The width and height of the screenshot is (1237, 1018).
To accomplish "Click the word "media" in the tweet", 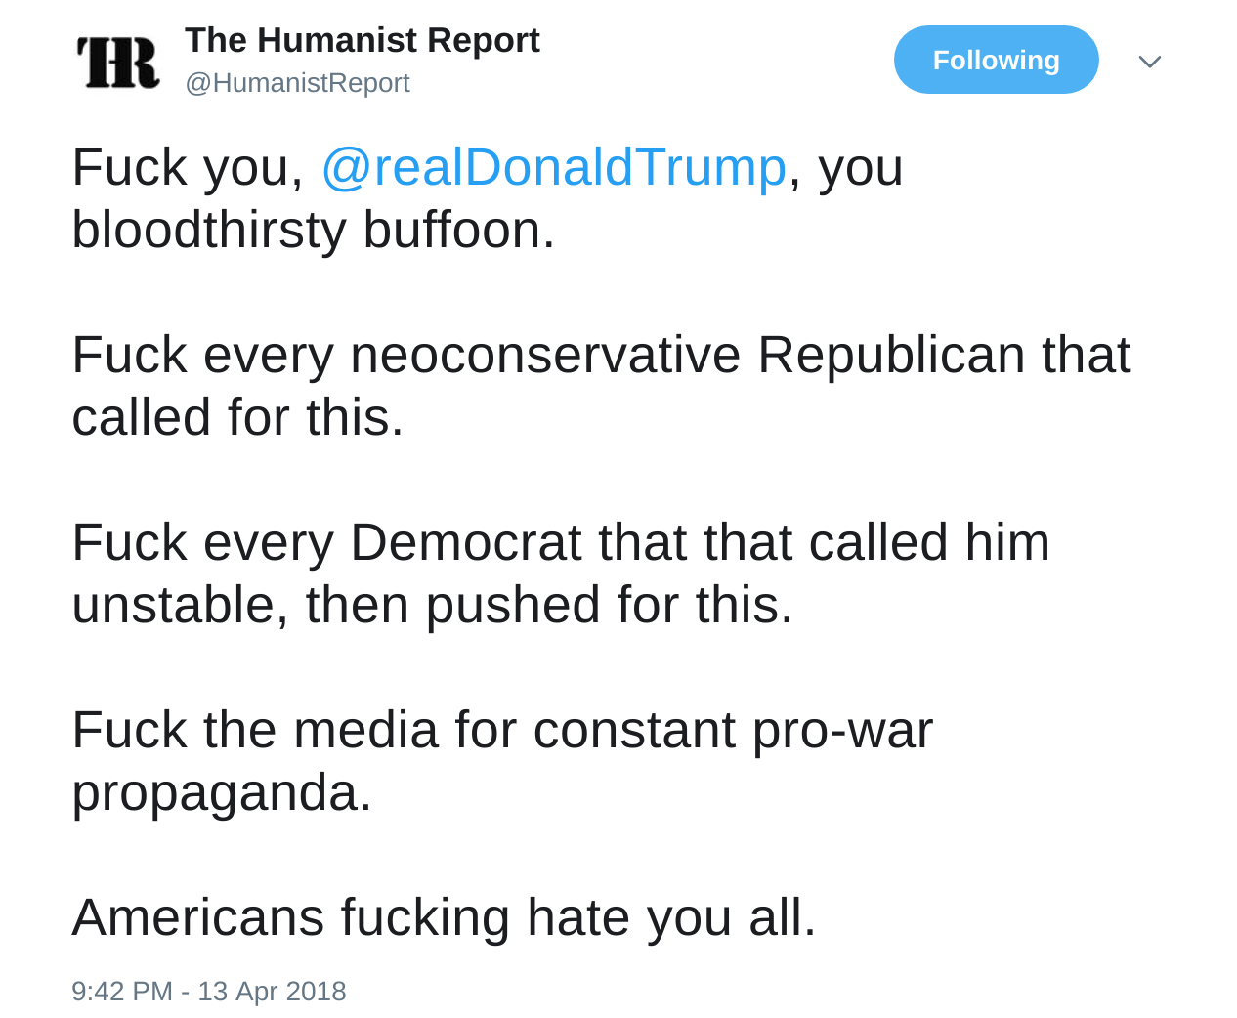I will 364,730.
